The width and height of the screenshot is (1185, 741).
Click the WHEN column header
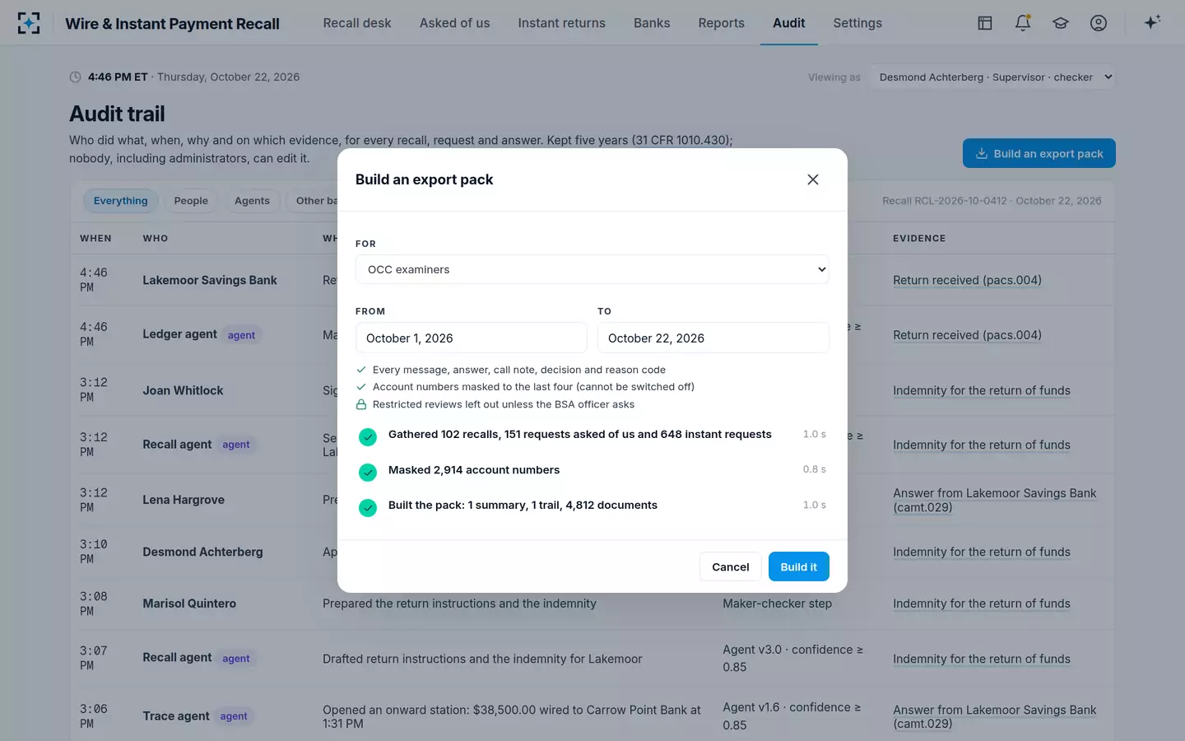[95, 238]
